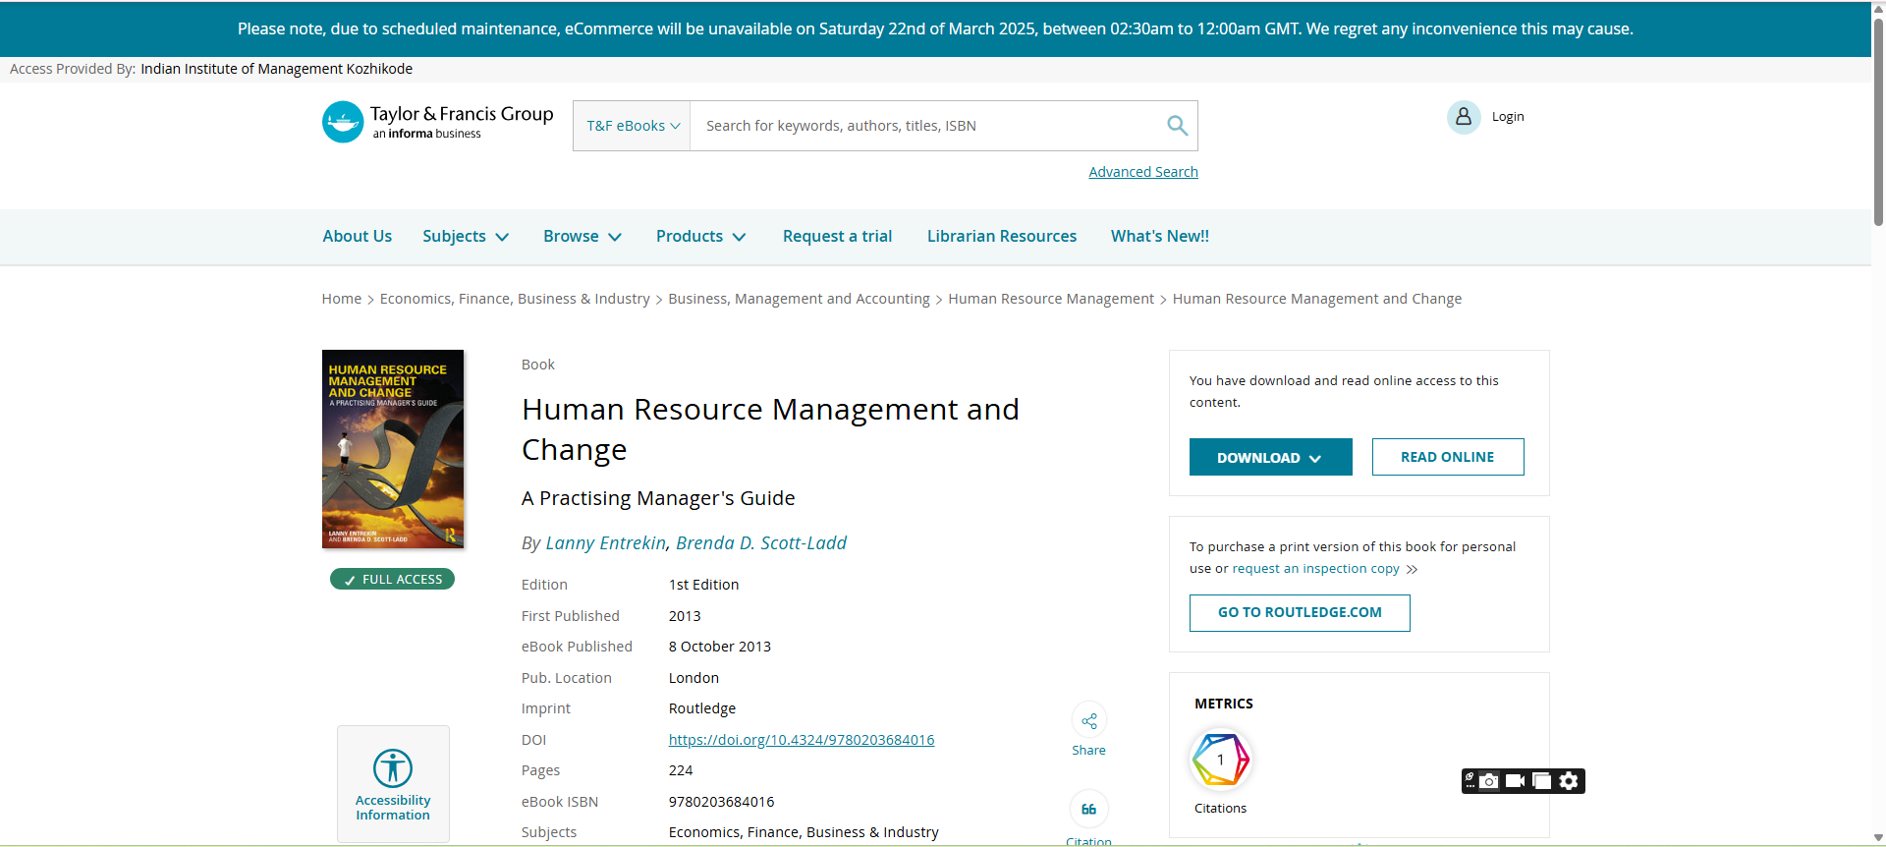Screen dimensions: 1886x847
Task: Open the Advanced Search link
Action: click(x=1142, y=172)
